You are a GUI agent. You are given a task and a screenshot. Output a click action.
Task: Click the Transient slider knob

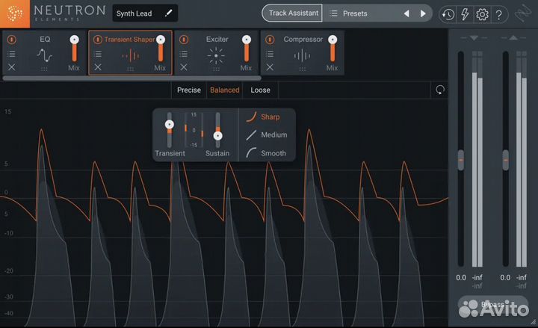[x=169, y=124]
